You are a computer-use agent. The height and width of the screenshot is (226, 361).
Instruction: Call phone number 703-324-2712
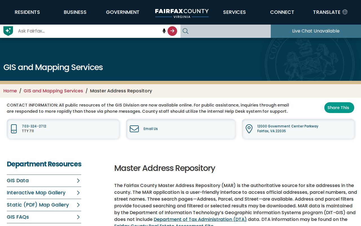pos(34,126)
